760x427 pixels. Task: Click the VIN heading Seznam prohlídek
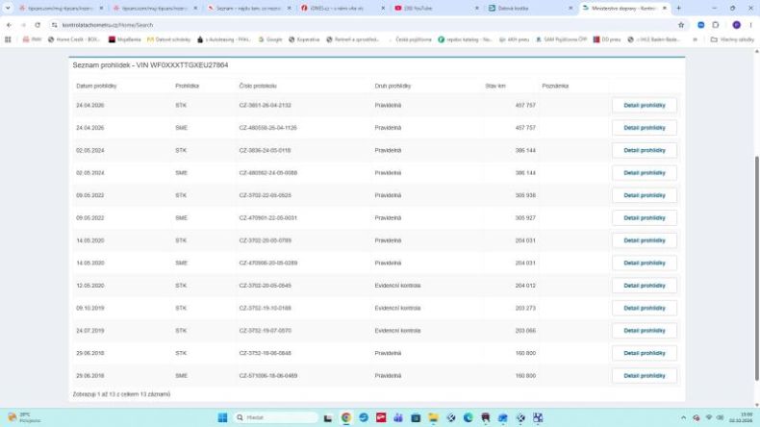[150, 65]
